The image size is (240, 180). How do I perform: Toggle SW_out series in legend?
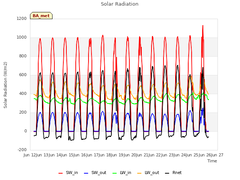pyautogui.click(x=95, y=172)
